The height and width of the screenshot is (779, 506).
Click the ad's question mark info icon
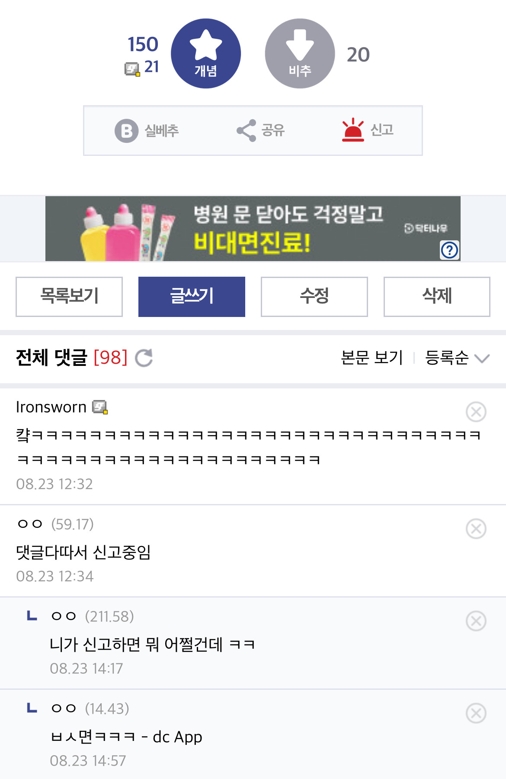(x=449, y=250)
